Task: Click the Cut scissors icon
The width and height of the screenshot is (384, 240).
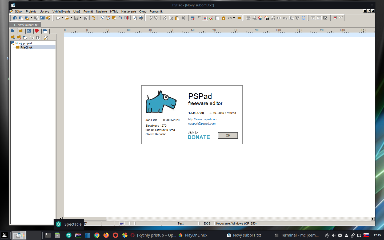Action: 165,18
